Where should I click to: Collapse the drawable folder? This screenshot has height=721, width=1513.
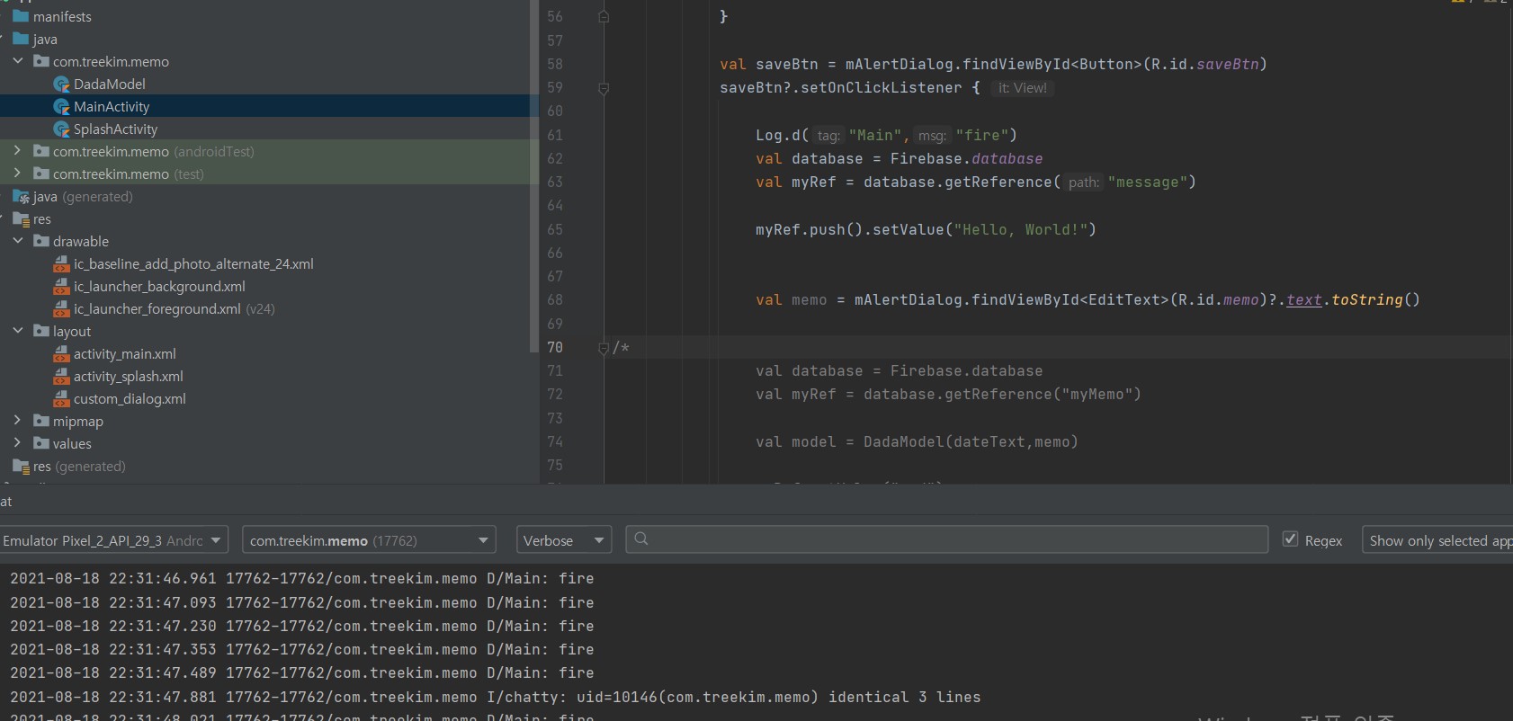pyautogui.click(x=18, y=241)
